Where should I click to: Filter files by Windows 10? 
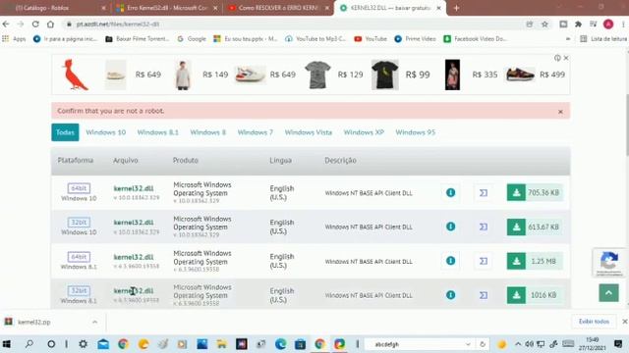[x=106, y=132]
